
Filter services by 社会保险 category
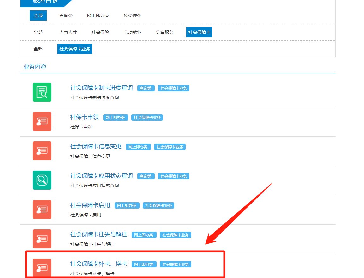tap(100, 32)
